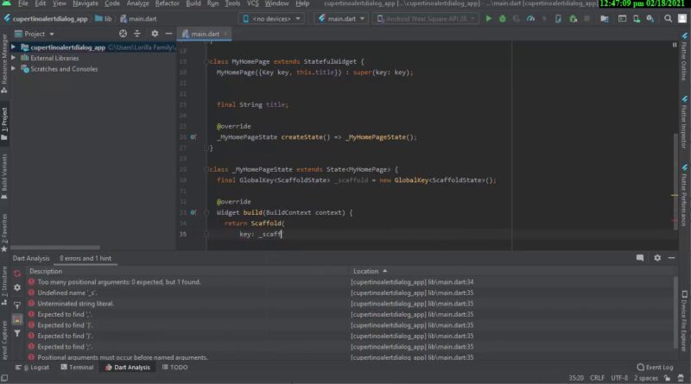Collapse all in Project panel
691x384 pixels.
click(137, 34)
